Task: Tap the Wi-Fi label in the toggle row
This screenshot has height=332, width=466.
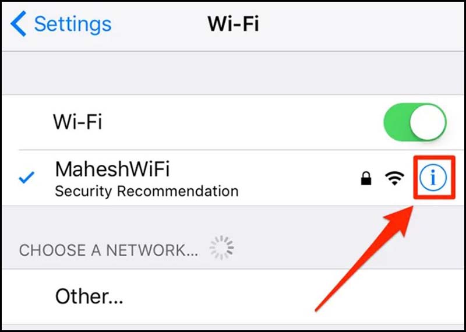Action: 77,122
